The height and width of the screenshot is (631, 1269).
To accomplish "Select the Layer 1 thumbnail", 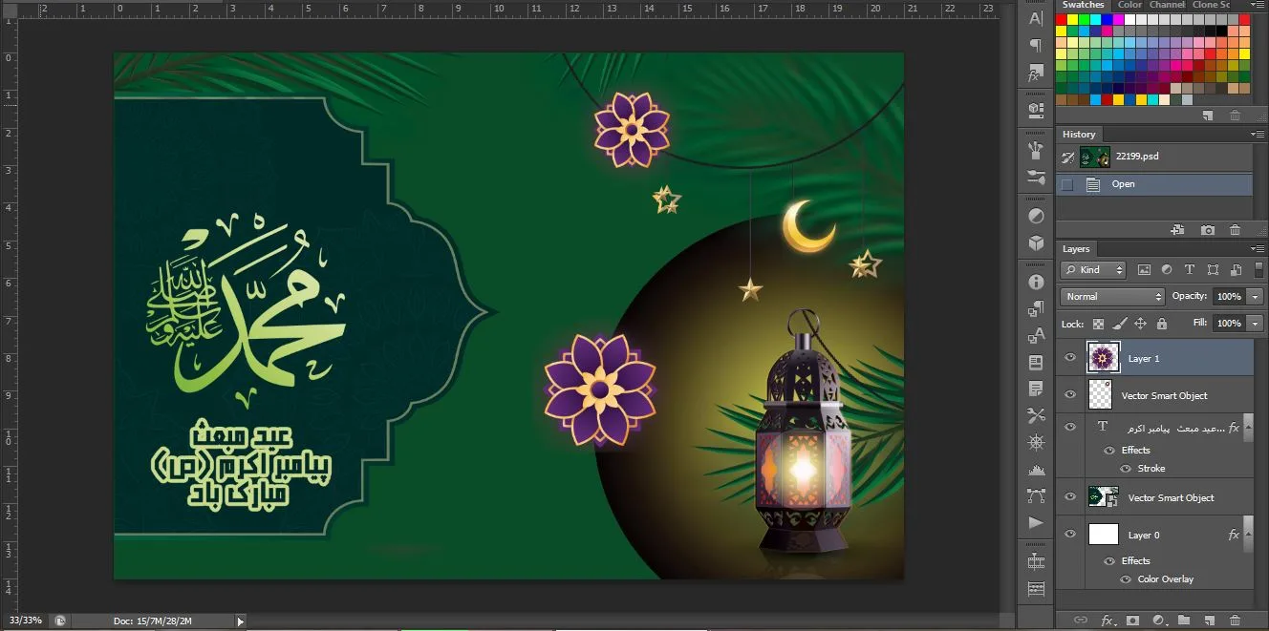I will pyautogui.click(x=1104, y=358).
